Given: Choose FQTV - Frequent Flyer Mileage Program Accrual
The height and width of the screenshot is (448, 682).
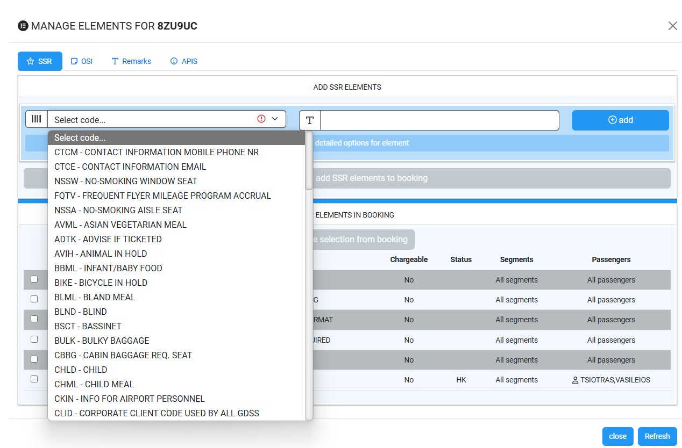Looking at the screenshot, I should tap(176, 196).
